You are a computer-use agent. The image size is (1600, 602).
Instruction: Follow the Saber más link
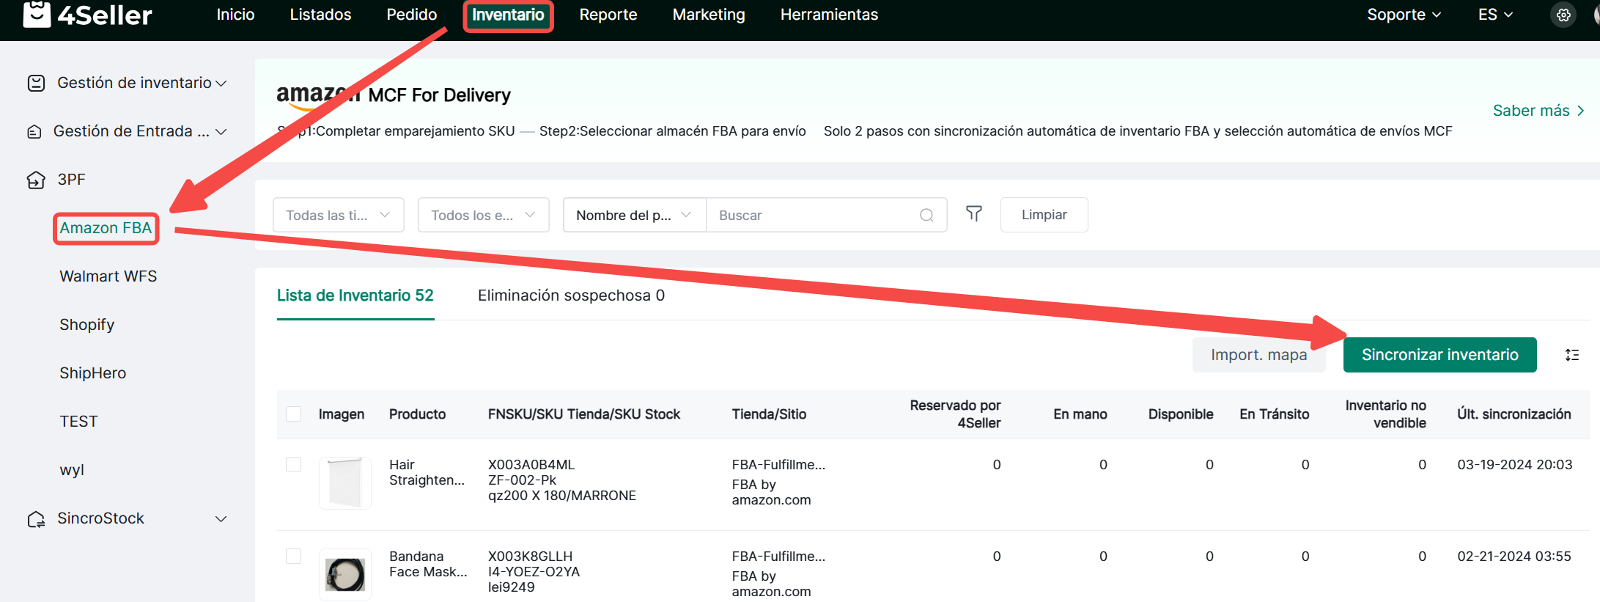click(x=1538, y=111)
